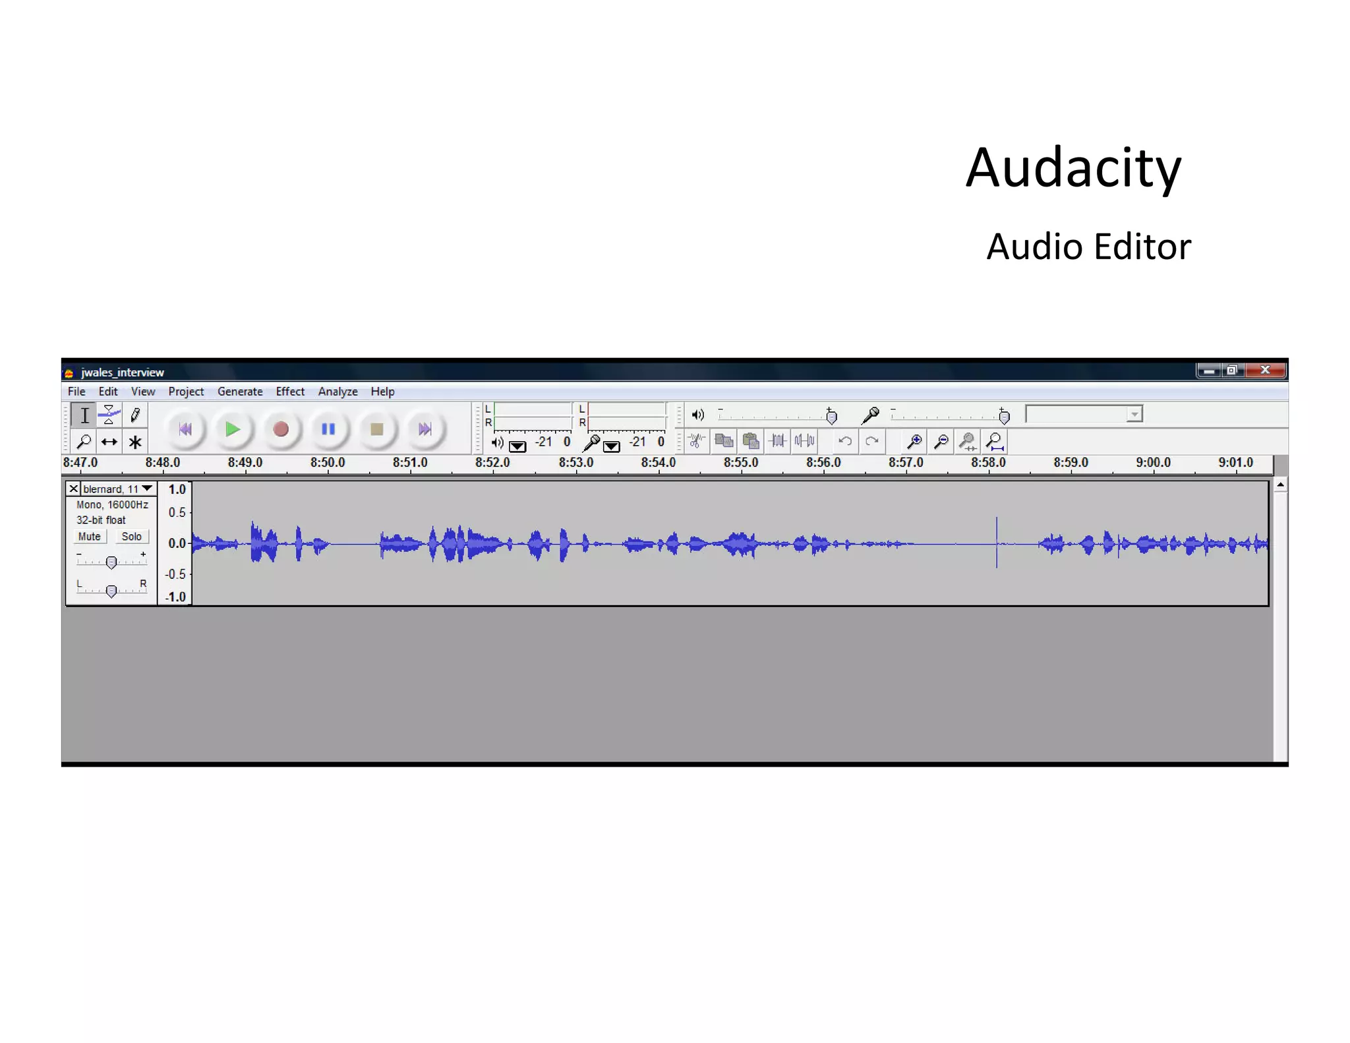Viewport: 1350px width, 1043px height.
Task: Open the Effect menu
Action: click(289, 392)
